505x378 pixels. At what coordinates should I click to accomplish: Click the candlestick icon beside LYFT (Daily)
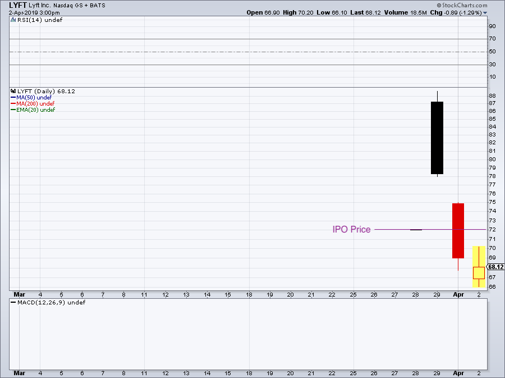click(13, 91)
